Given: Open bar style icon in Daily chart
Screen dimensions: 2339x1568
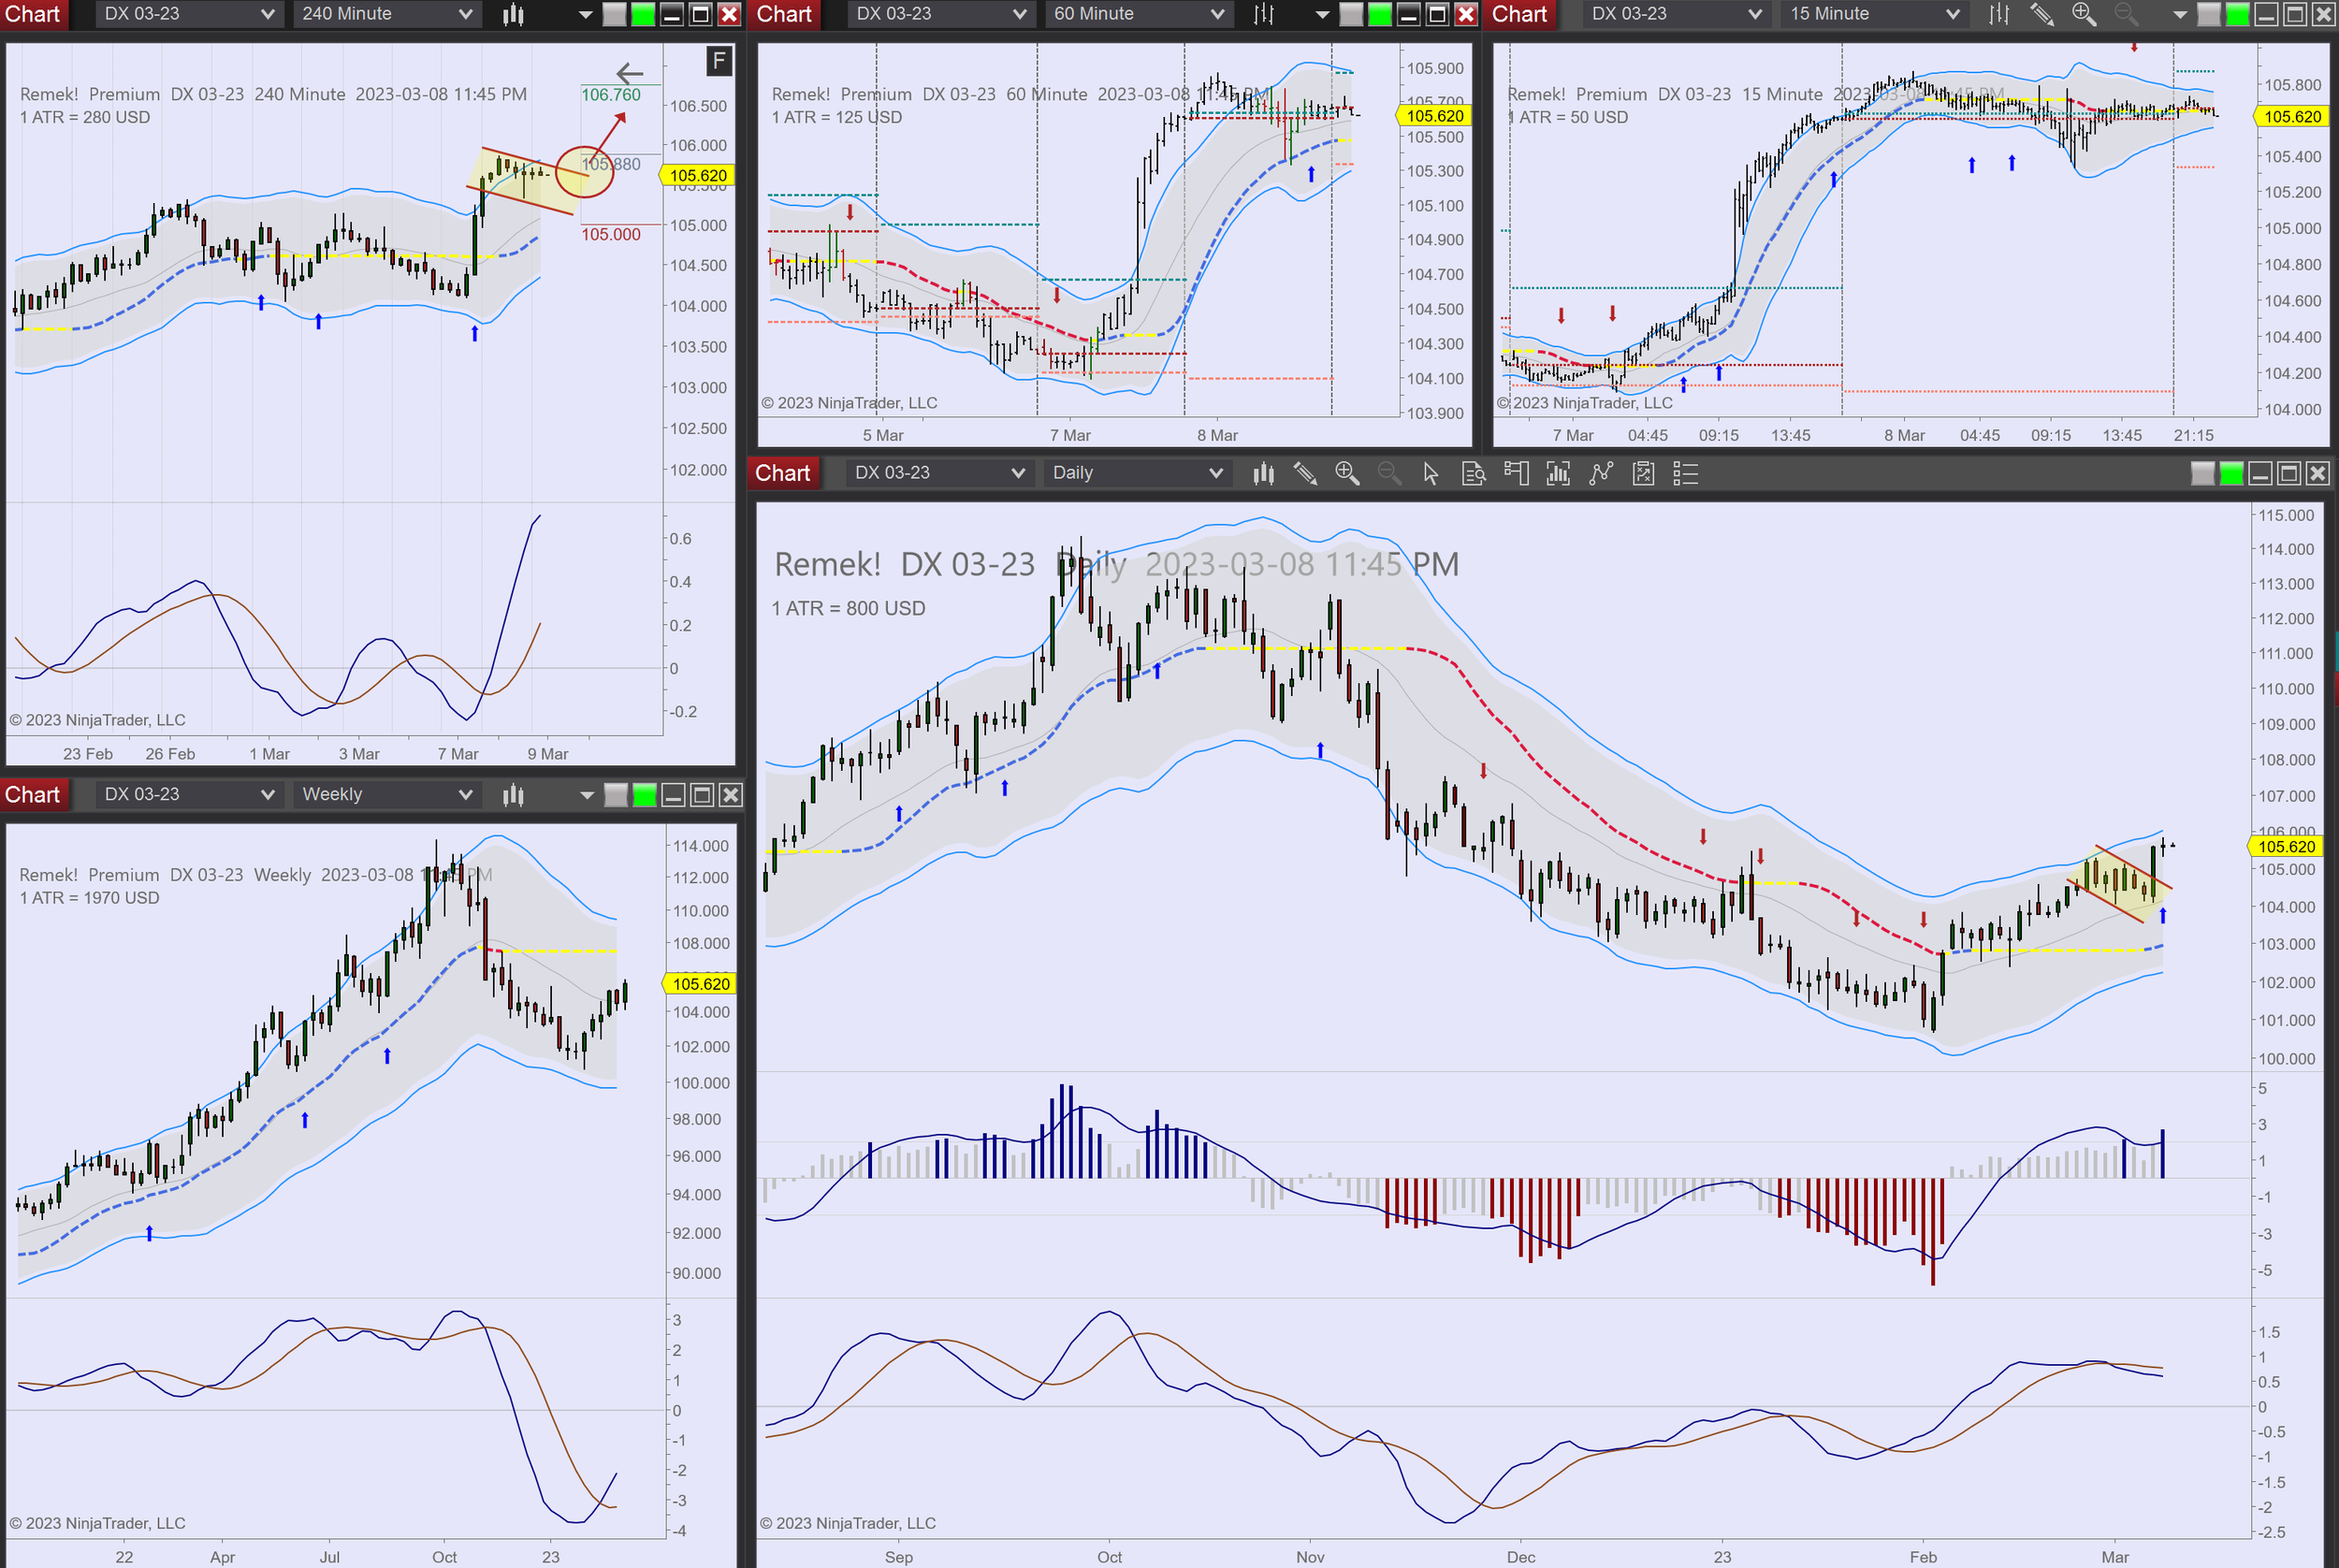Looking at the screenshot, I should pyautogui.click(x=1263, y=473).
